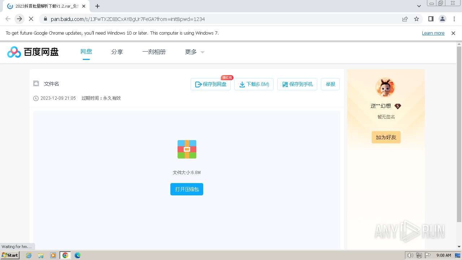This screenshot has height=260, width=462.
Task: Open the media player taskbar icon
Action: coord(53,255)
